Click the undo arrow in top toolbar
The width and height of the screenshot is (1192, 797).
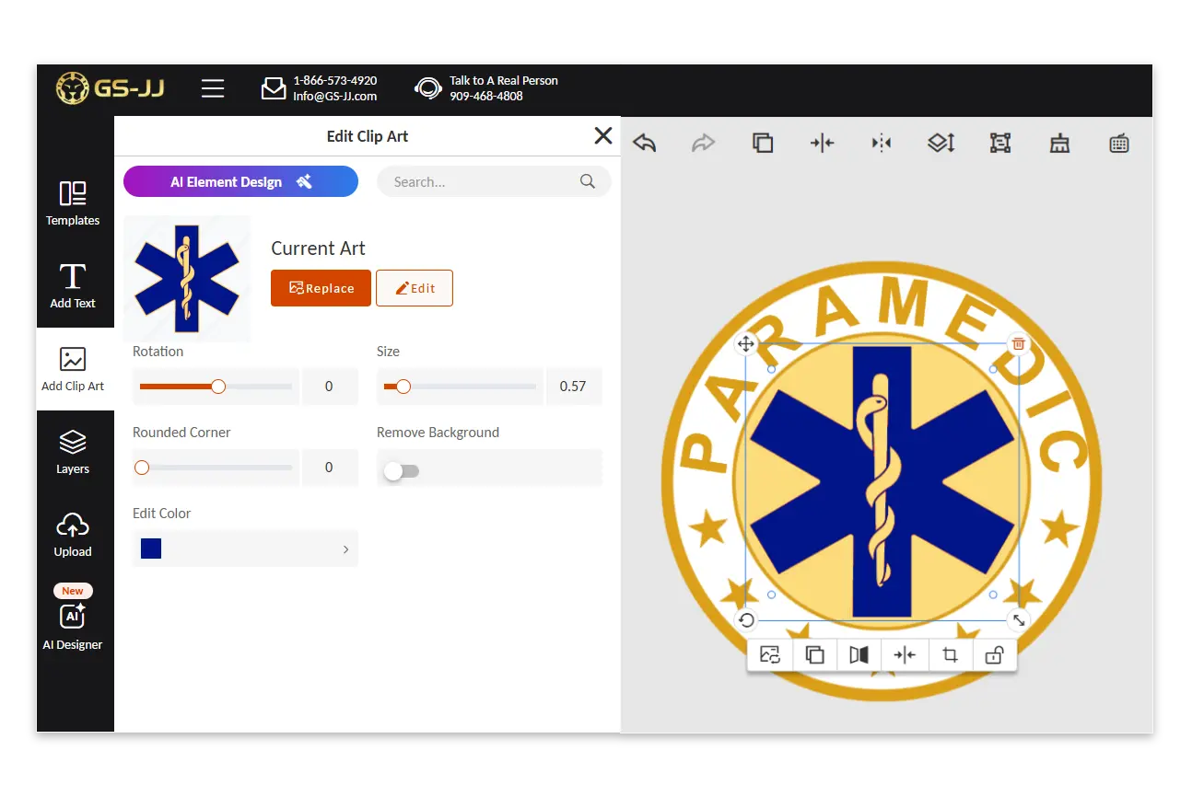pos(645,143)
